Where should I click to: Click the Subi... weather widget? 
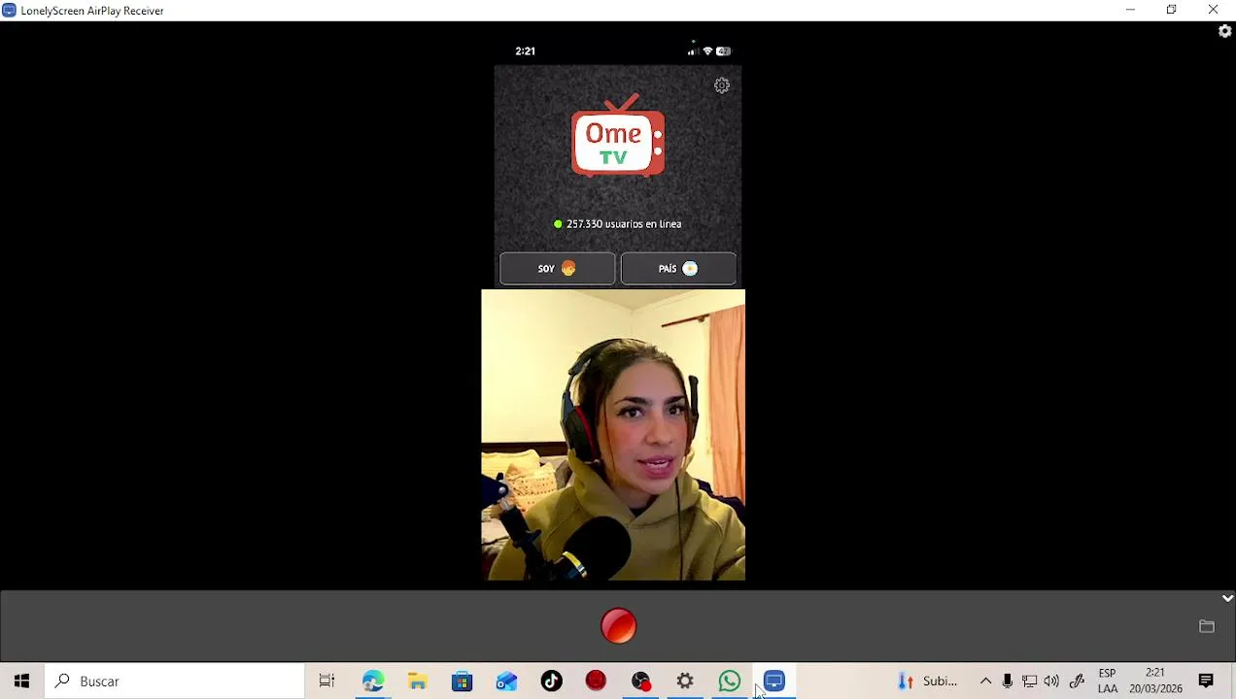pyautogui.click(x=928, y=682)
